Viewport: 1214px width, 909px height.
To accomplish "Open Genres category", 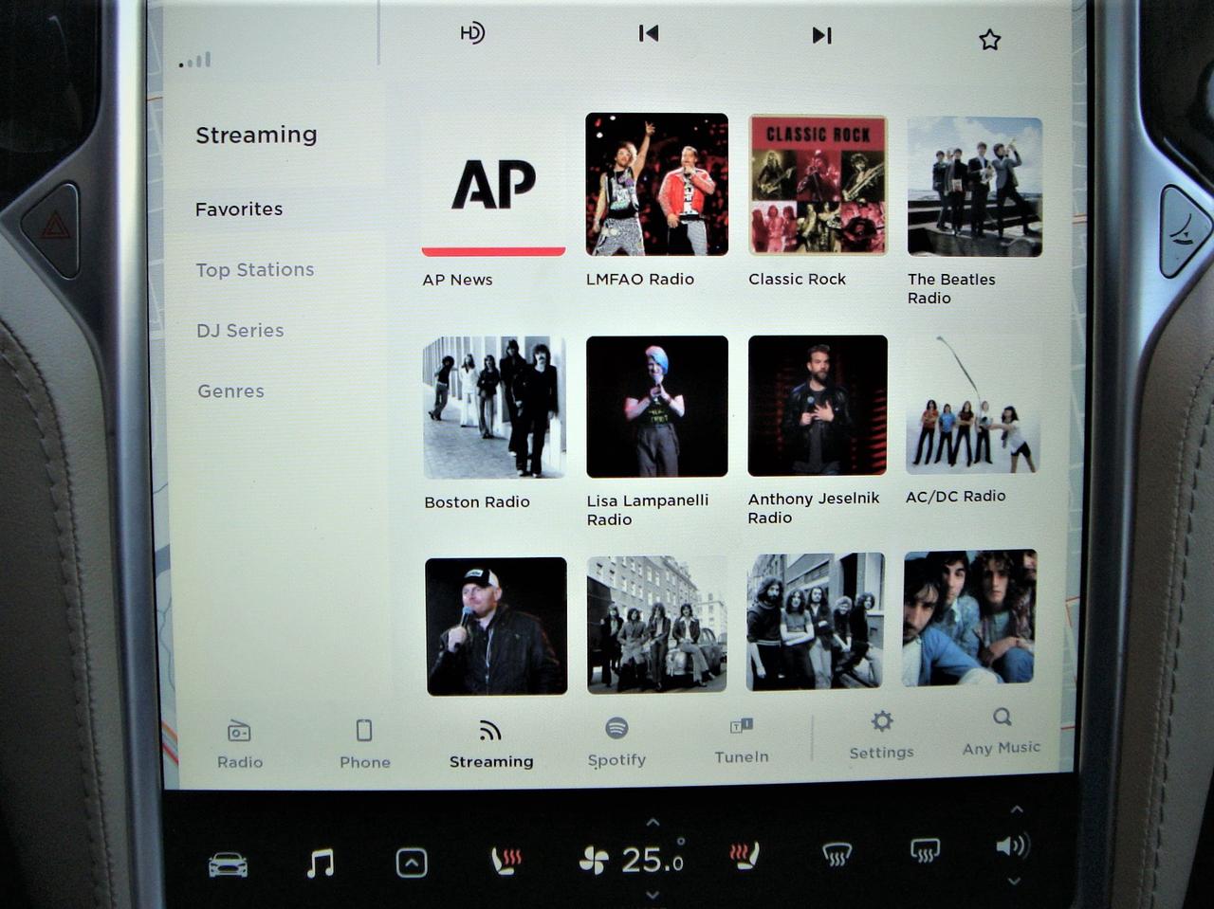I will pyautogui.click(x=230, y=391).
